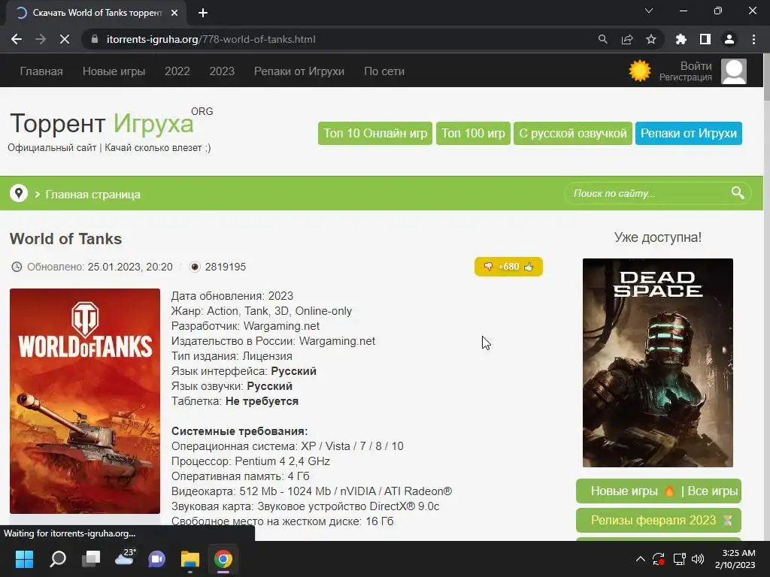This screenshot has height=577, width=770.
Task: Click Главная страница breadcrumb
Action: pyautogui.click(x=92, y=195)
